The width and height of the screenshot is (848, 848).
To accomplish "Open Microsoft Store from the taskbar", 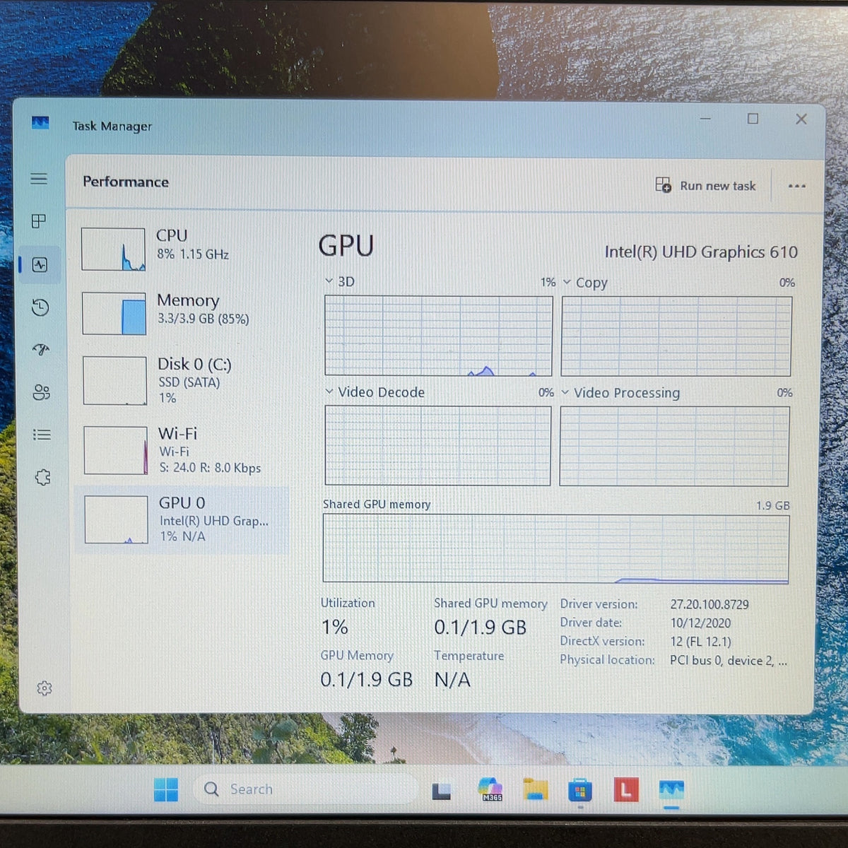I will pyautogui.click(x=579, y=790).
